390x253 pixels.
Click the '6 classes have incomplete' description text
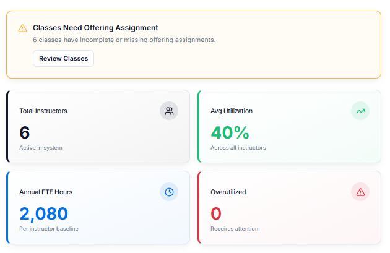124,40
